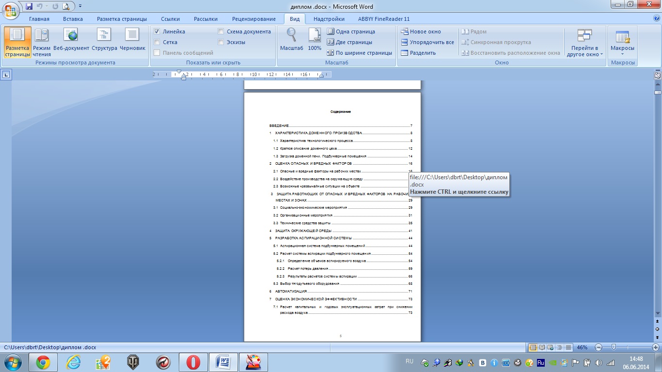Click Разделить to split the window

click(418, 53)
